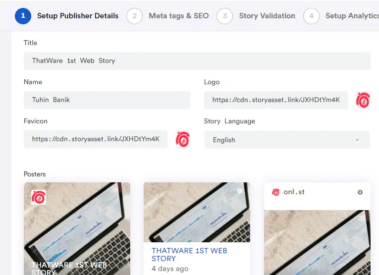This screenshot has width=379, height=275.
Task: Click the white THATWARE 1ST WEB STORY overlay text
Action: tap(69, 269)
